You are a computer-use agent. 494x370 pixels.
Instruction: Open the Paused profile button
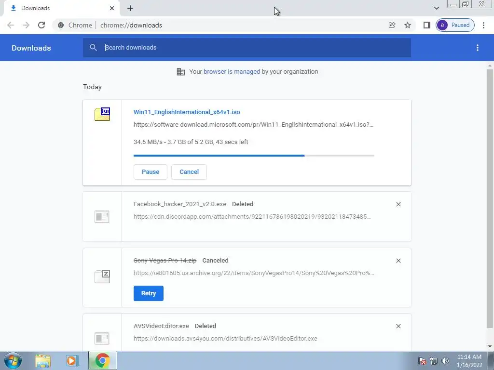[455, 25]
